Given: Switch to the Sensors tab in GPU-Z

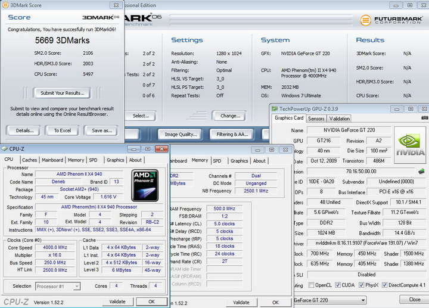Looking at the screenshot, I should coord(316,119).
